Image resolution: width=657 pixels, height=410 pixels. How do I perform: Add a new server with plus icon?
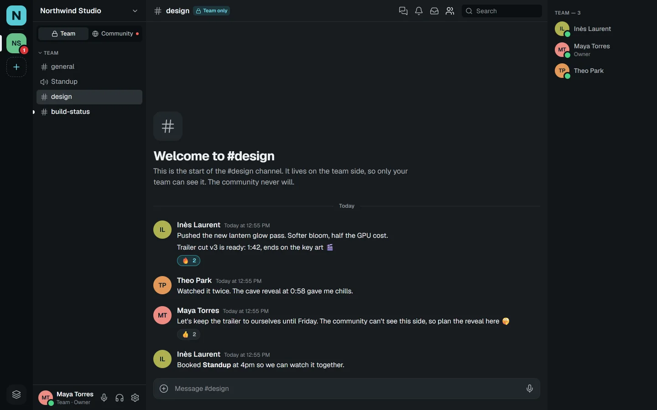16,67
